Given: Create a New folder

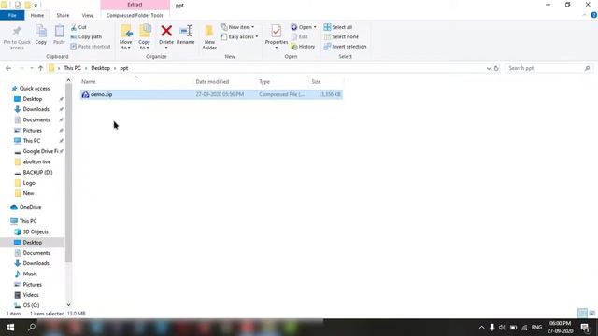Looking at the screenshot, I should click(x=209, y=37).
